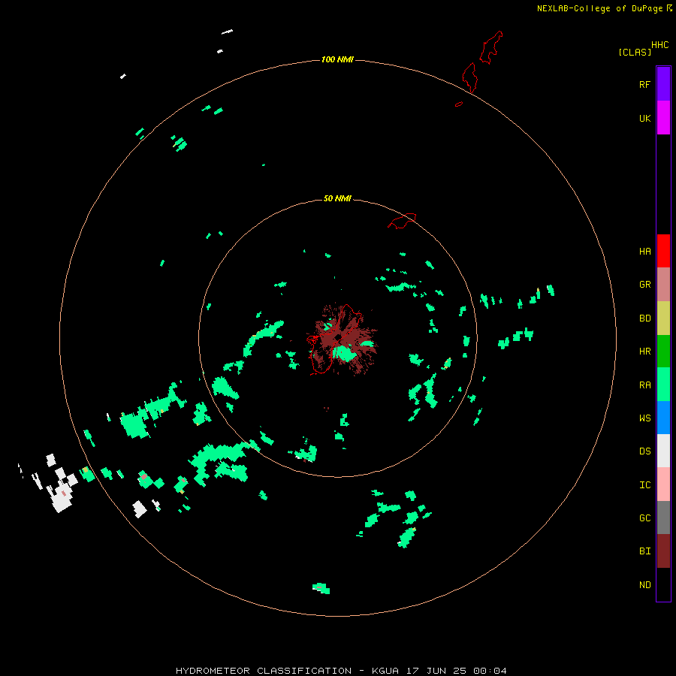Screen dimensions: 676x676
Task: Click the HA red legend swatch
Action: click(663, 251)
